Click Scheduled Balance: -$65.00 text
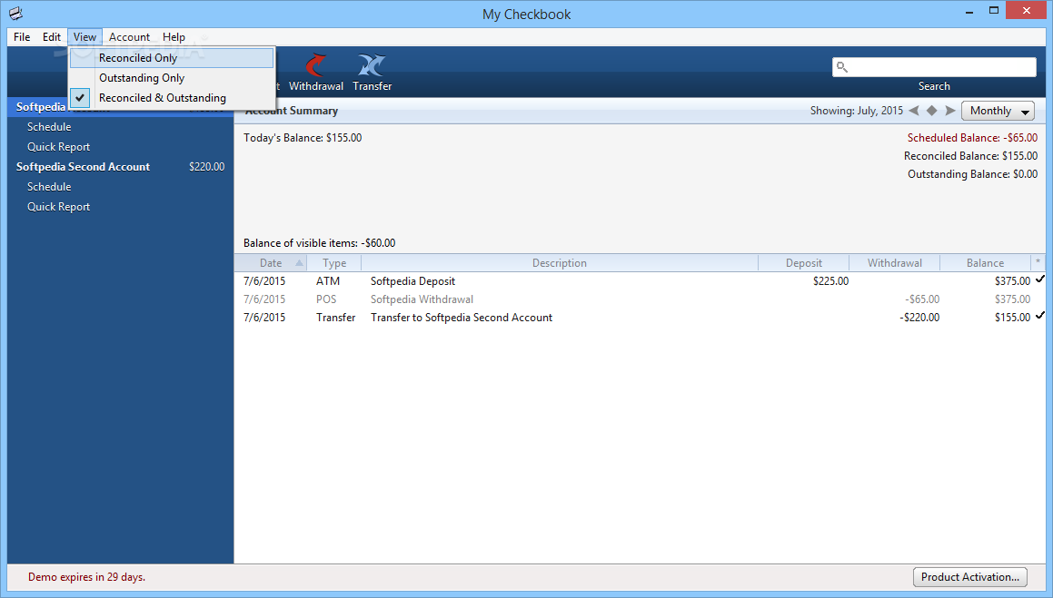 (972, 137)
